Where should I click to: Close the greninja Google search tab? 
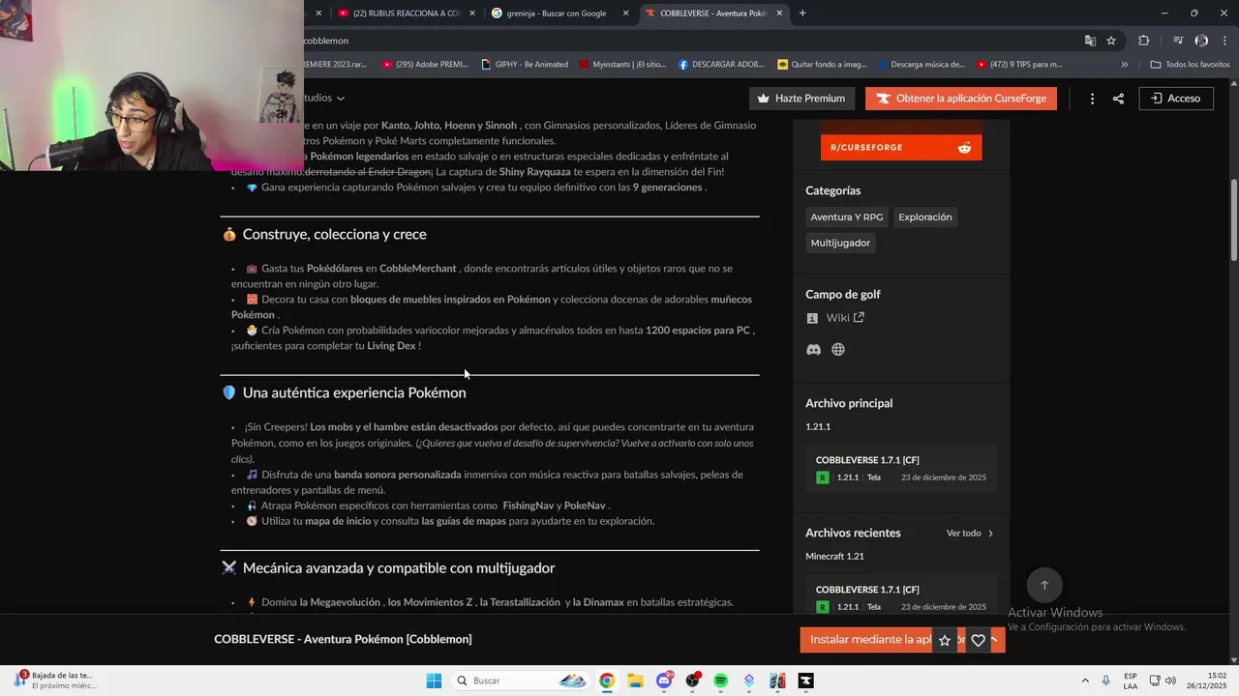click(x=625, y=14)
